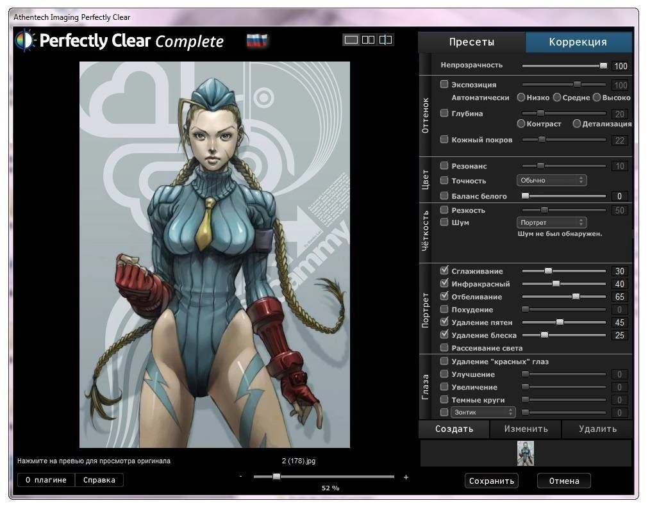This screenshot has height=512, width=650.
Task: Click the Сглаживание slider track
Action: click(x=563, y=271)
